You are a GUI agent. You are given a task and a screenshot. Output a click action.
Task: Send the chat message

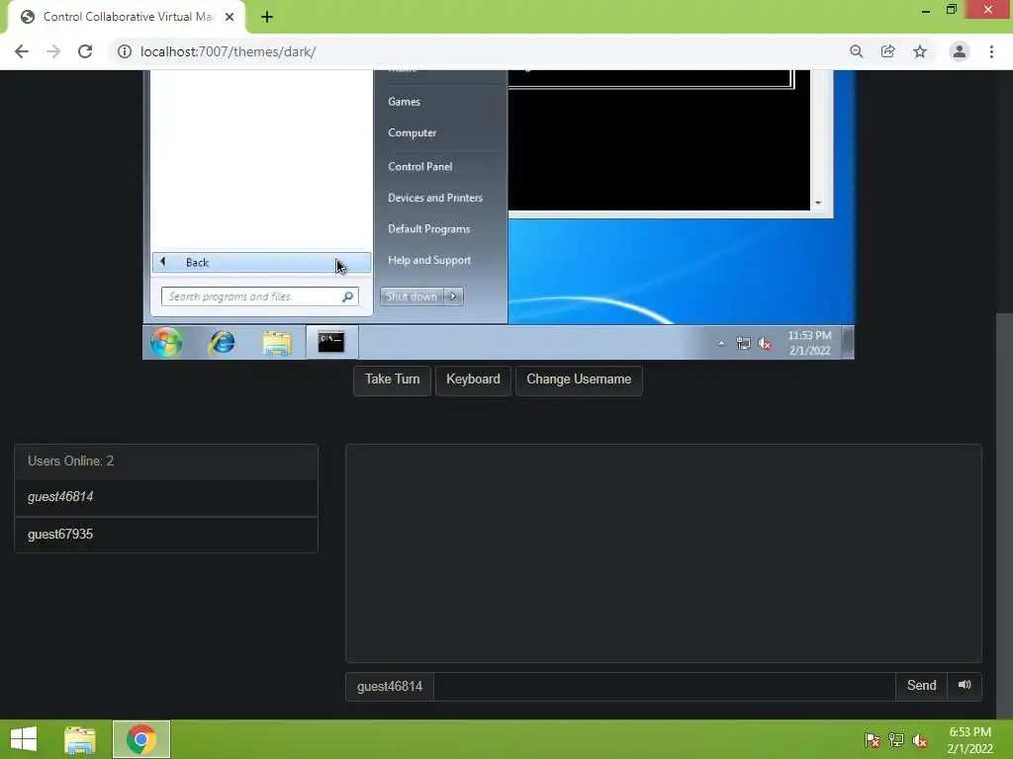[x=921, y=686]
